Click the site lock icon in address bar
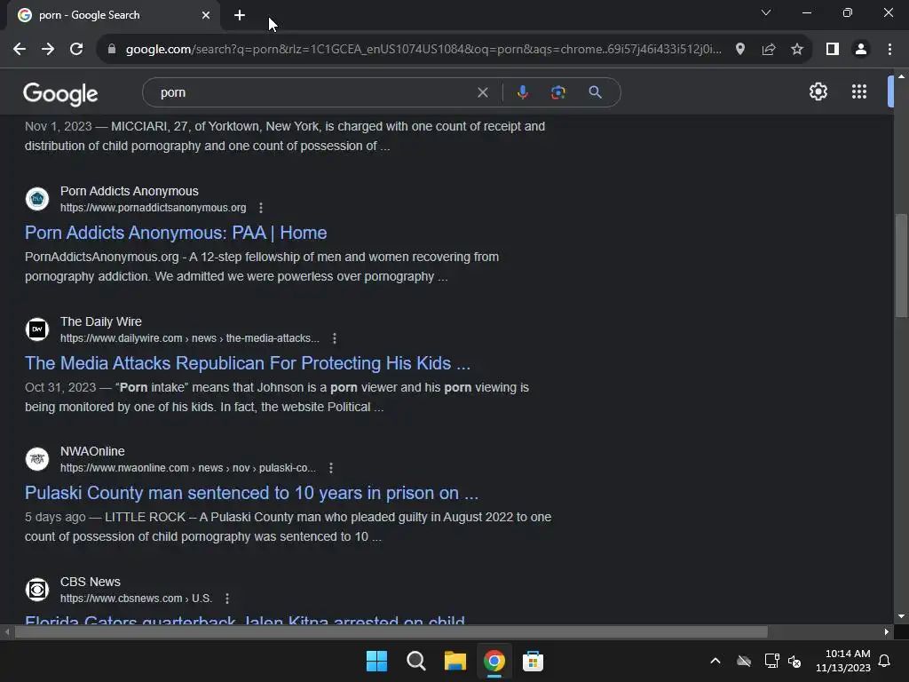The image size is (909, 682). click(x=112, y=50)
